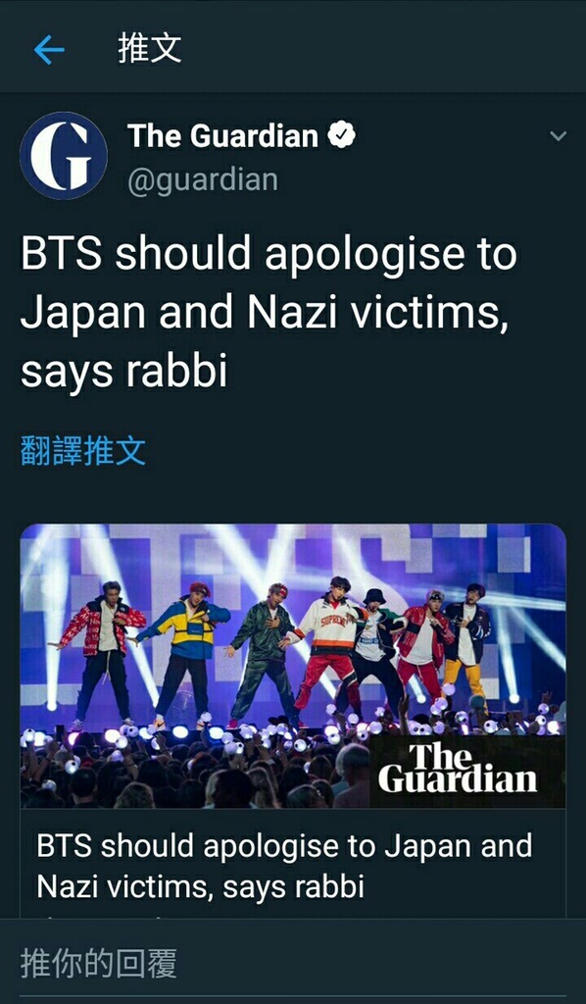Tap performer in yellow and blue jacket

pos(181,653)
